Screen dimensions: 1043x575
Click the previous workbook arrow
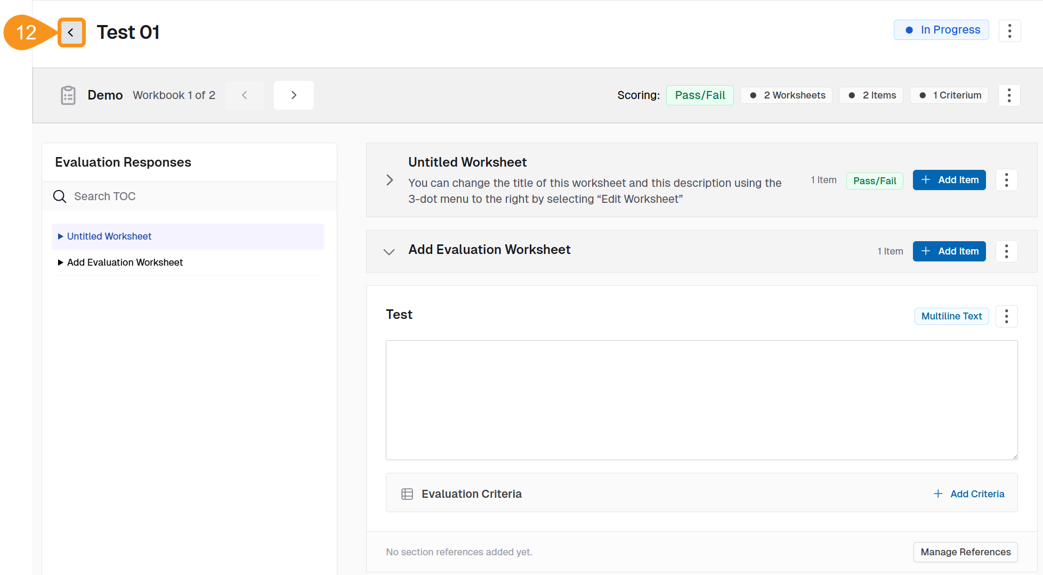pos(245,95)
